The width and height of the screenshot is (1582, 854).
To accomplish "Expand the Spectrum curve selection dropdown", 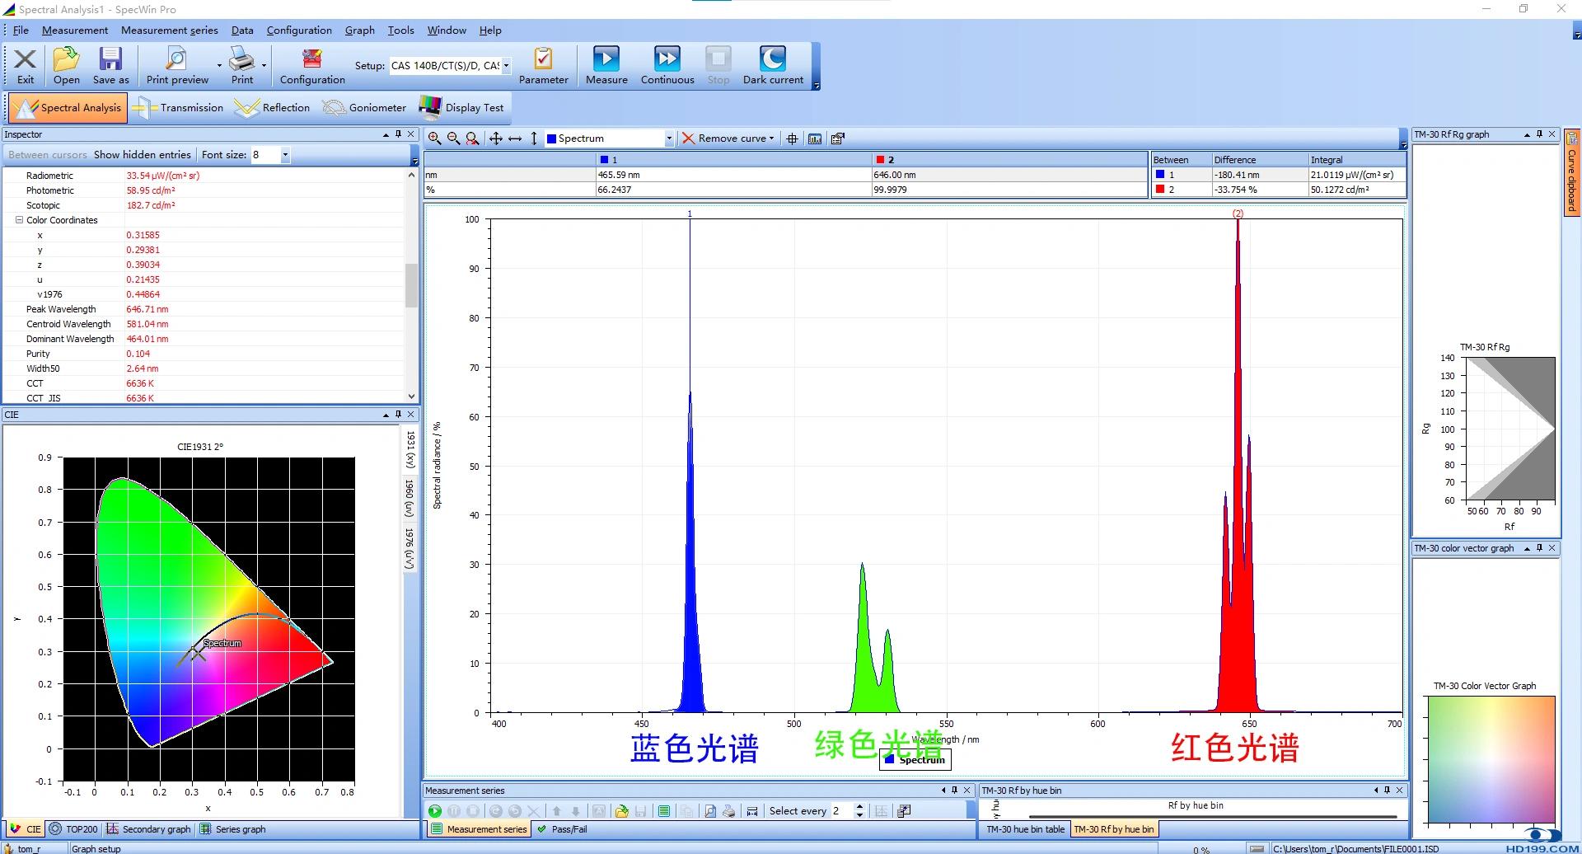I will tap(669, 138).
